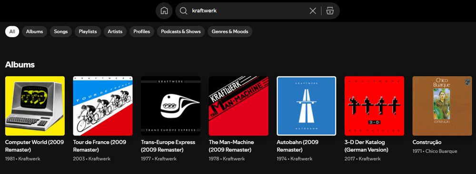Click Trans-Europe Express (2009 Remaster) title

(x=168, y=146)
